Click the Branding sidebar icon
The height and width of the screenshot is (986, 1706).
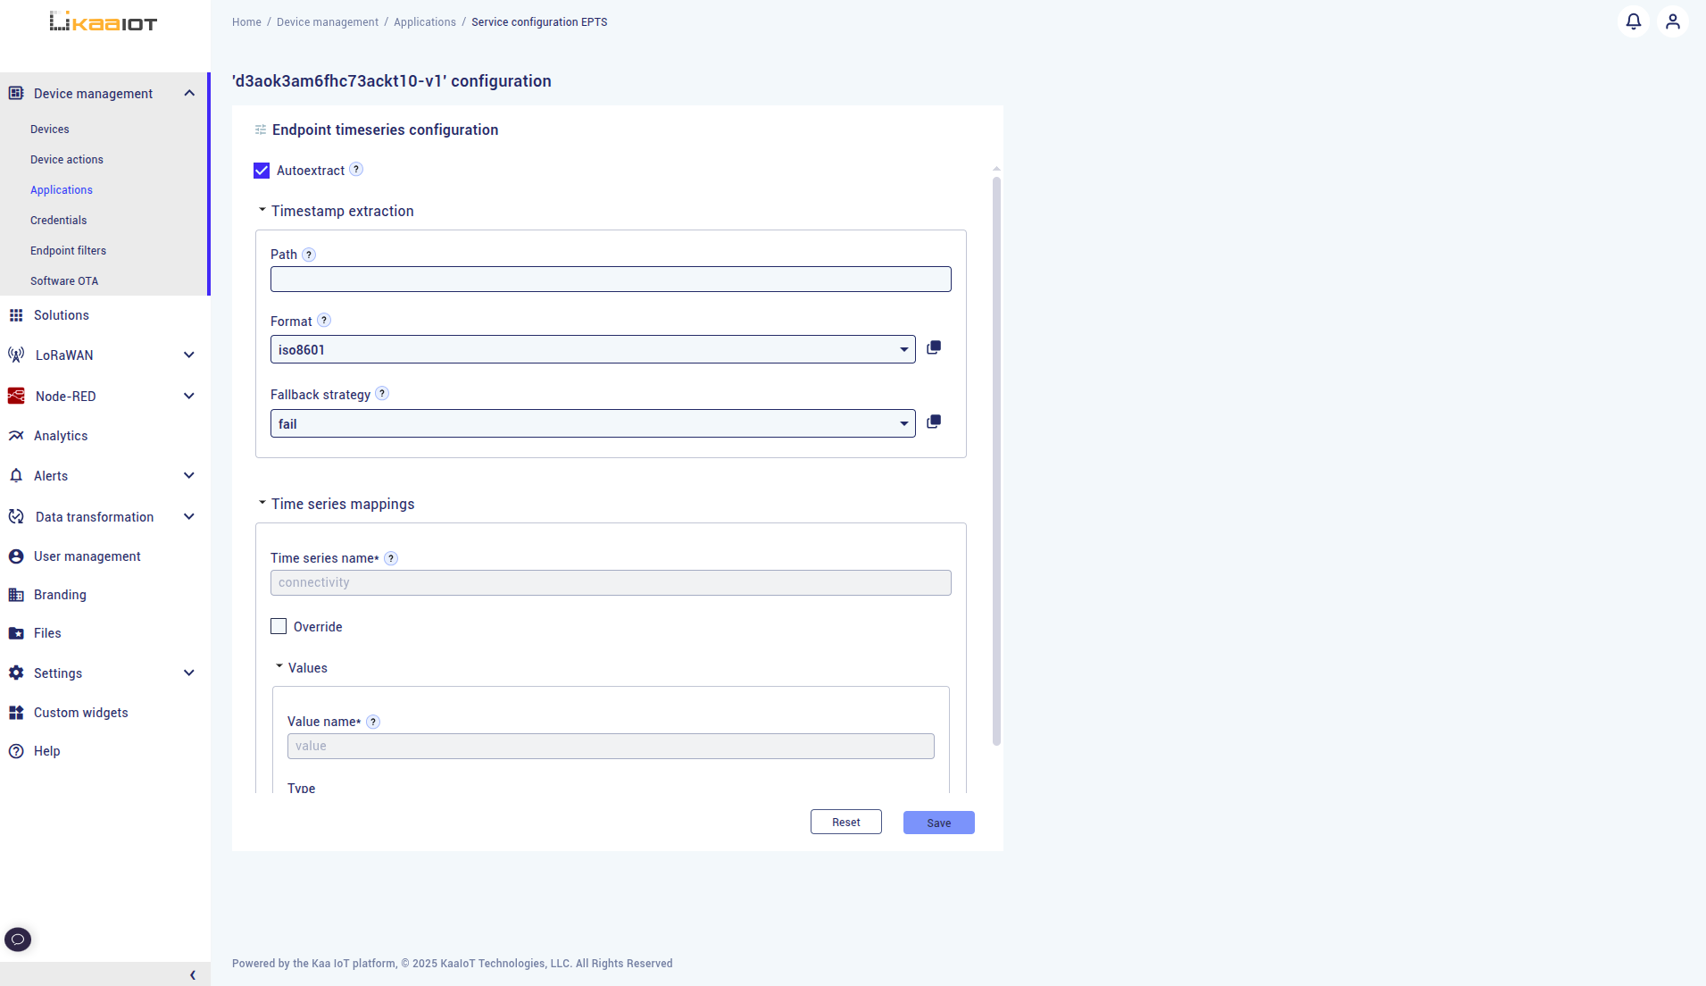pos(16,594)
